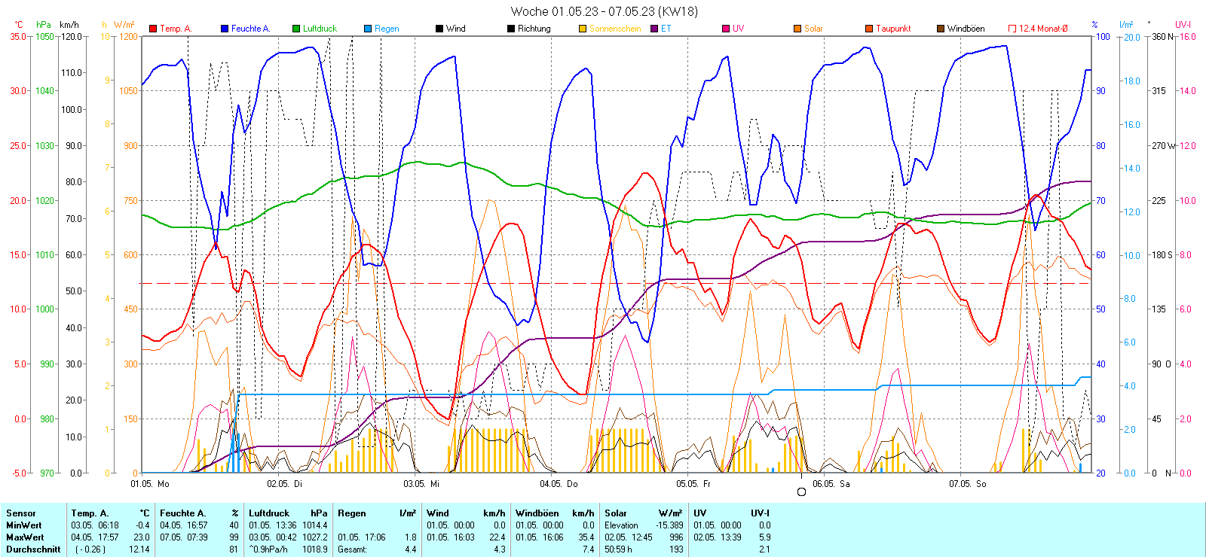Viewport: 1206px width, 557px height.
Task: Click the 'Taupunkt' legend label
Action: tap(893, 29)
